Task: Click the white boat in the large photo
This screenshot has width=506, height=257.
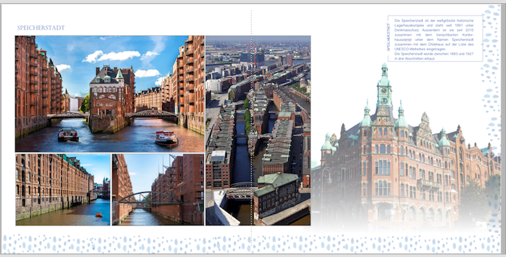Action: [x=167, y=138]
